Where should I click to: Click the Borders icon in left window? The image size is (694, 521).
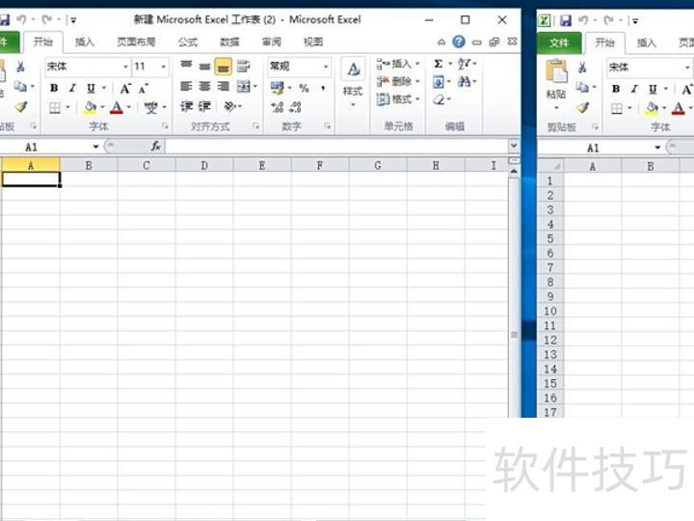point(55,108)
